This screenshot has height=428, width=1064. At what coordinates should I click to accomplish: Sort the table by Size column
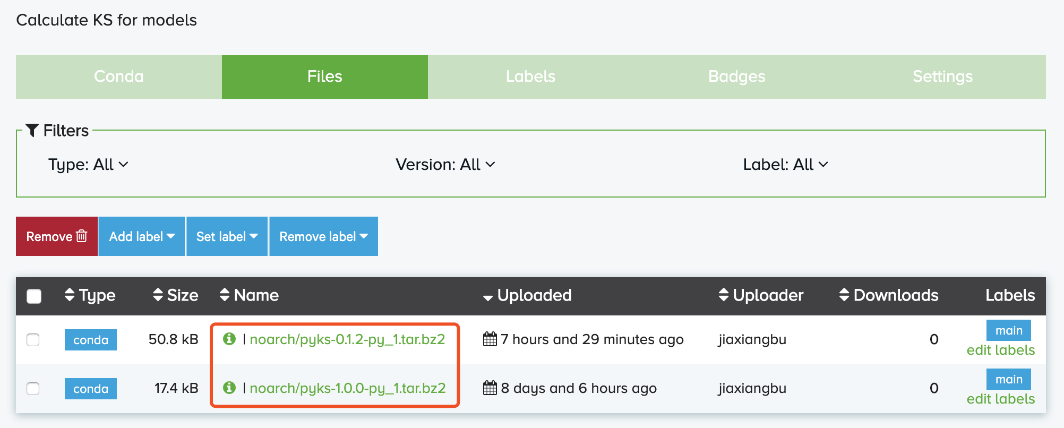pyautogui.click(x=175, y=295)
